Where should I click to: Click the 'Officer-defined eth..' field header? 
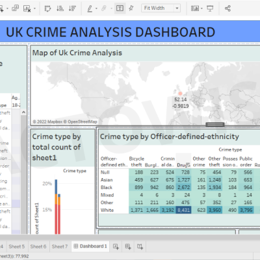click(x=114, y=162)
